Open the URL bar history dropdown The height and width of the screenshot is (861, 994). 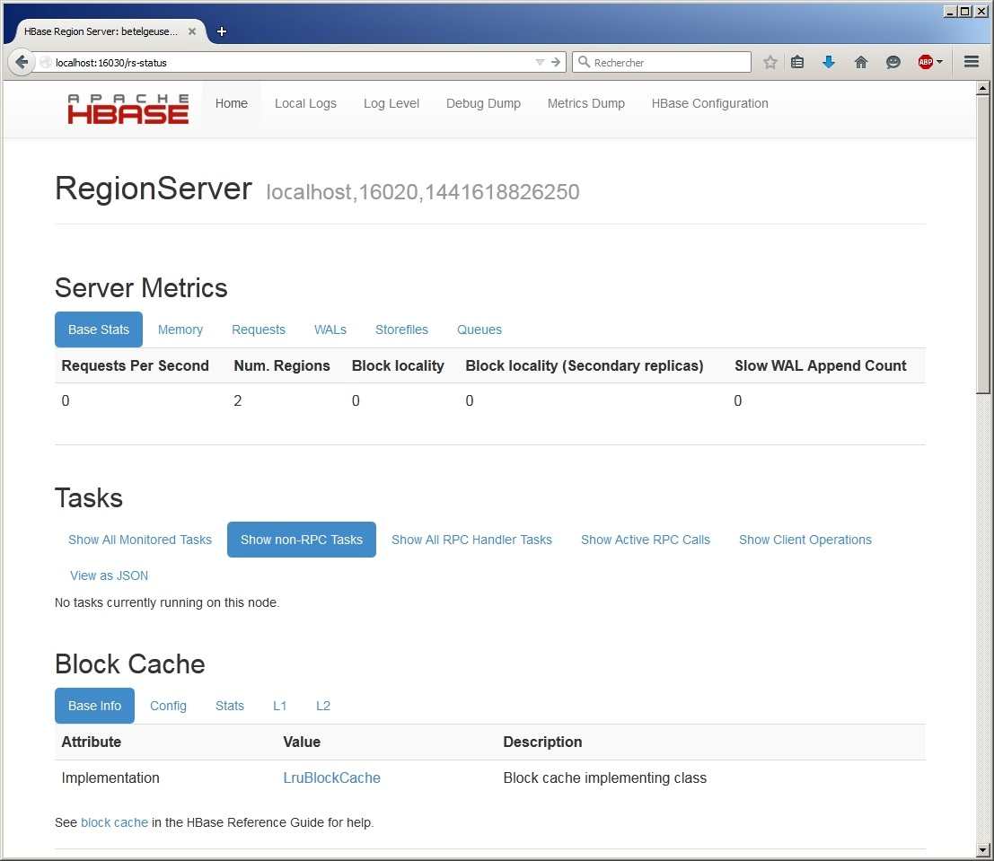(x=540, y=62)
